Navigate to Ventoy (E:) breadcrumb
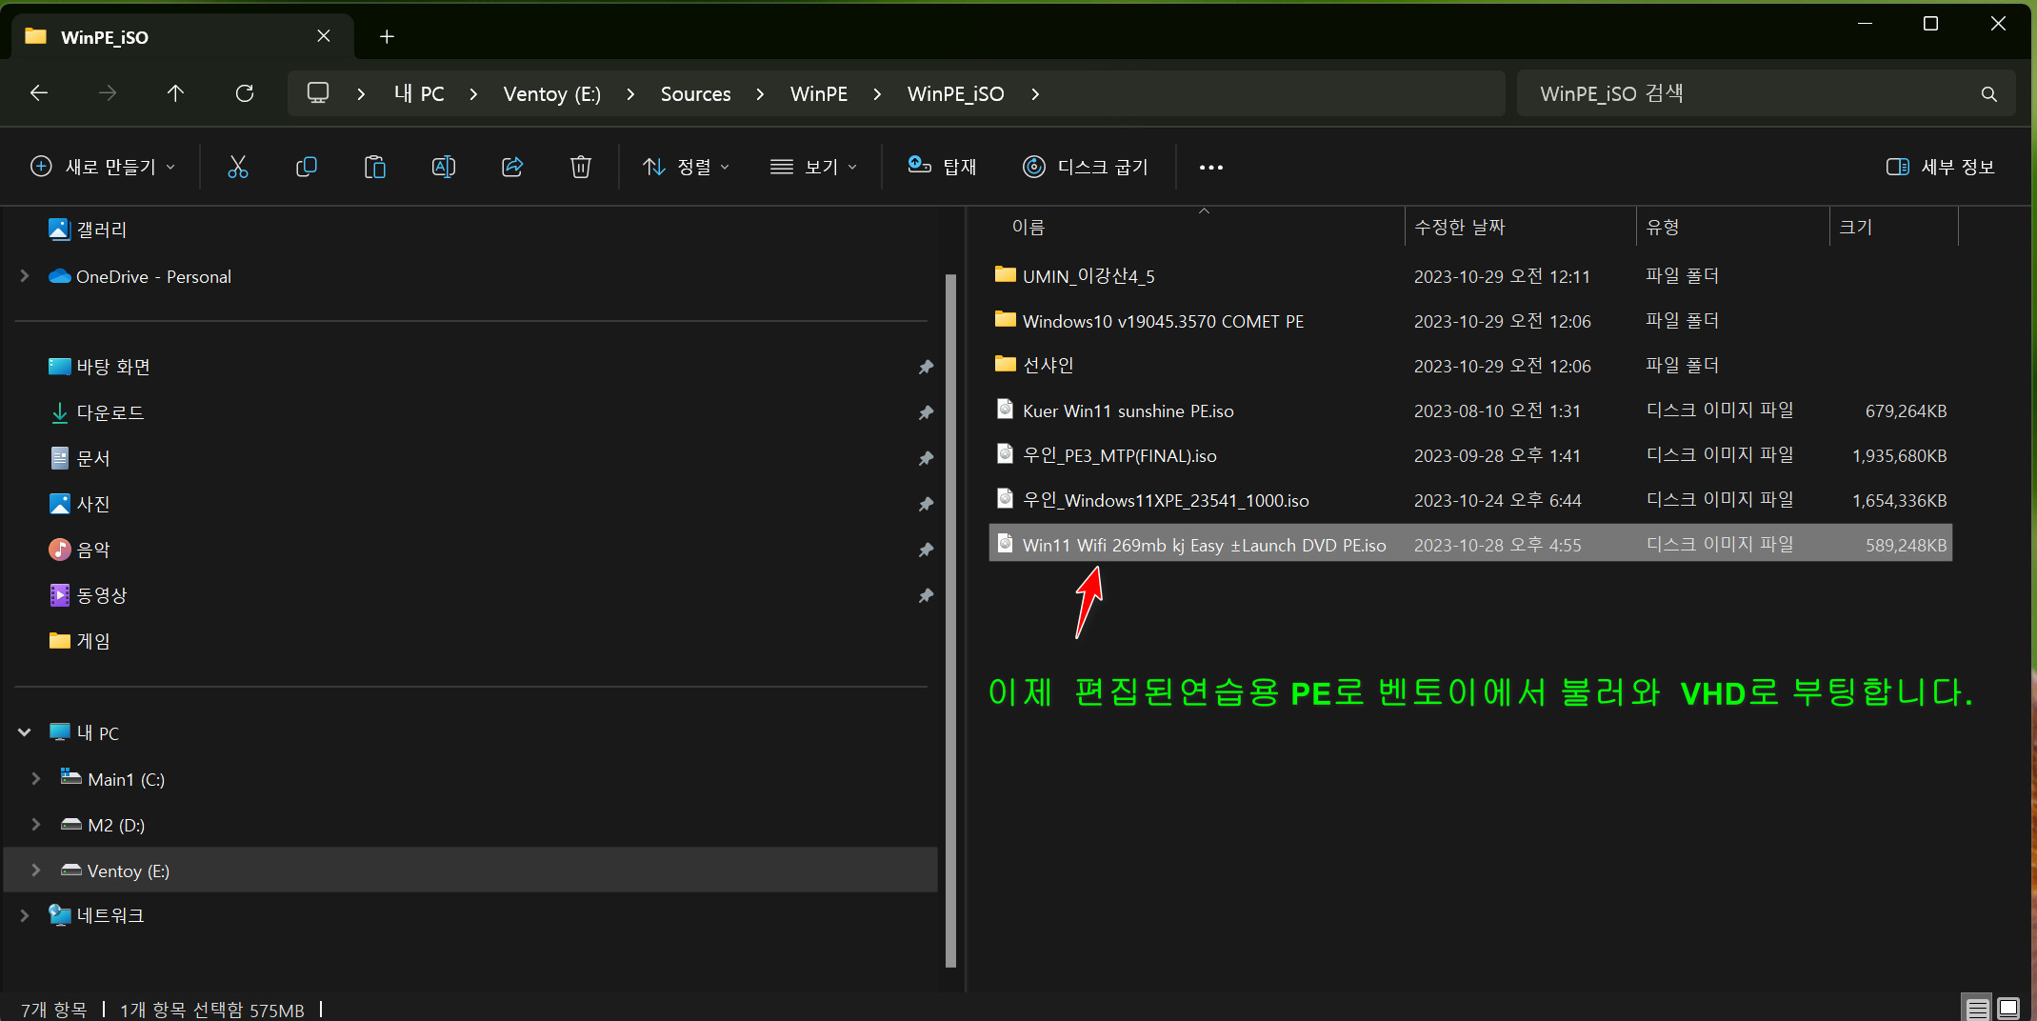The height and width of the screenshot is (1021, 2037). (x=552, y=93)
